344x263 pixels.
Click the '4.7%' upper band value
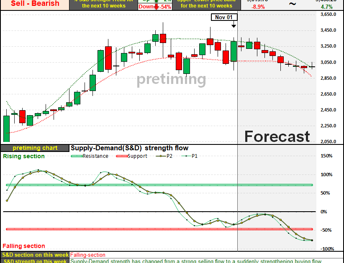tap(327, 7)
